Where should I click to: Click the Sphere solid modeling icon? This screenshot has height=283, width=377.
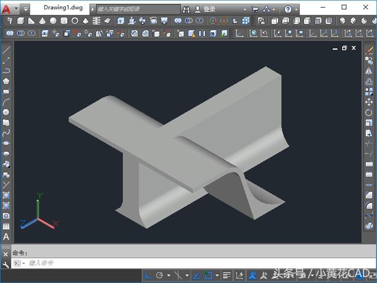[54, 21]
